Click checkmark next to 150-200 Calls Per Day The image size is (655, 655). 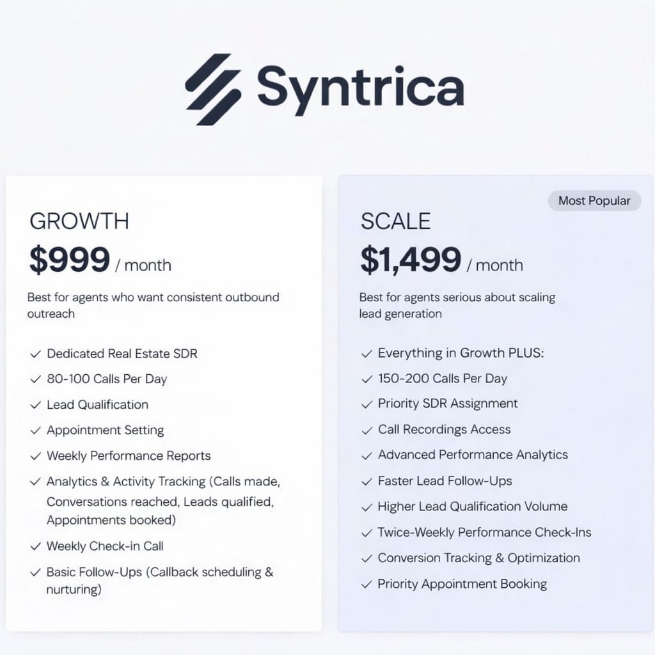[x=367, y=379]
